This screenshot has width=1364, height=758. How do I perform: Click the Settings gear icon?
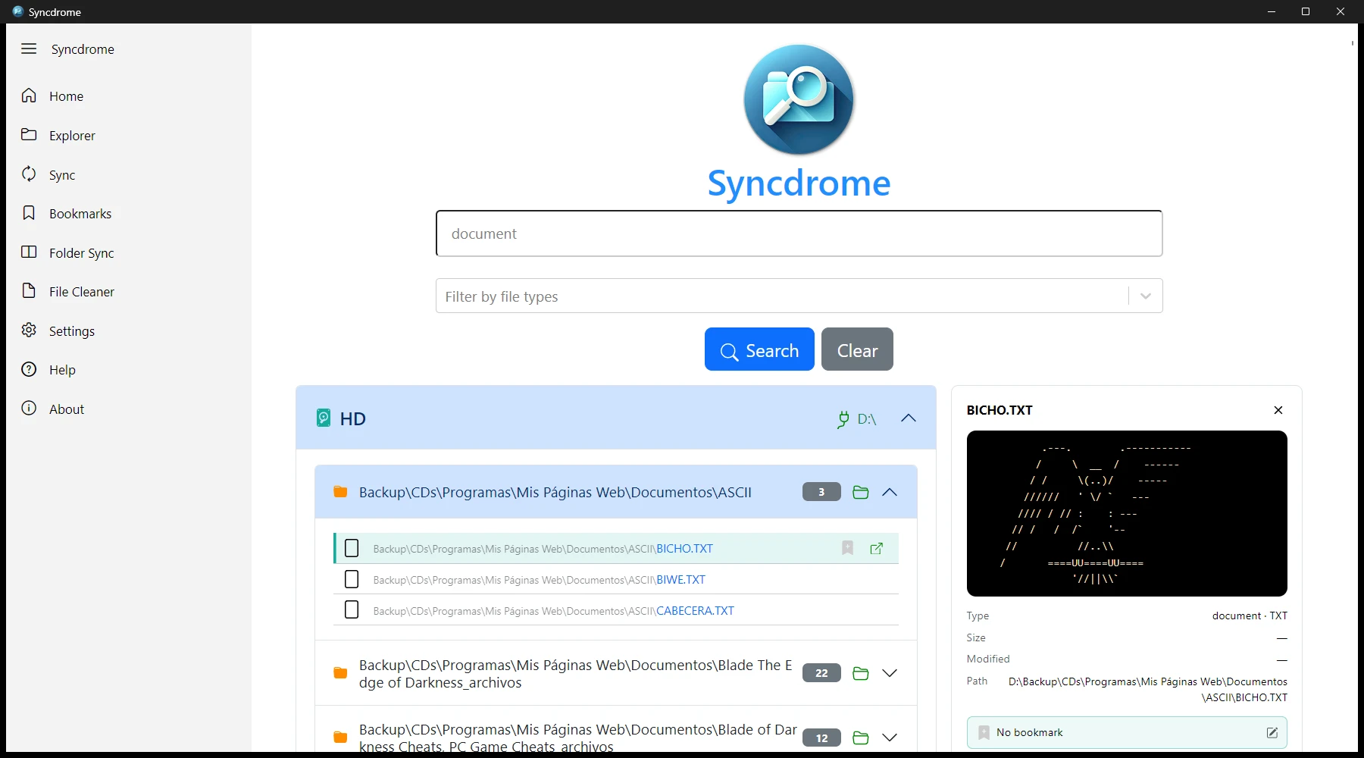click(x=29, y=330)
